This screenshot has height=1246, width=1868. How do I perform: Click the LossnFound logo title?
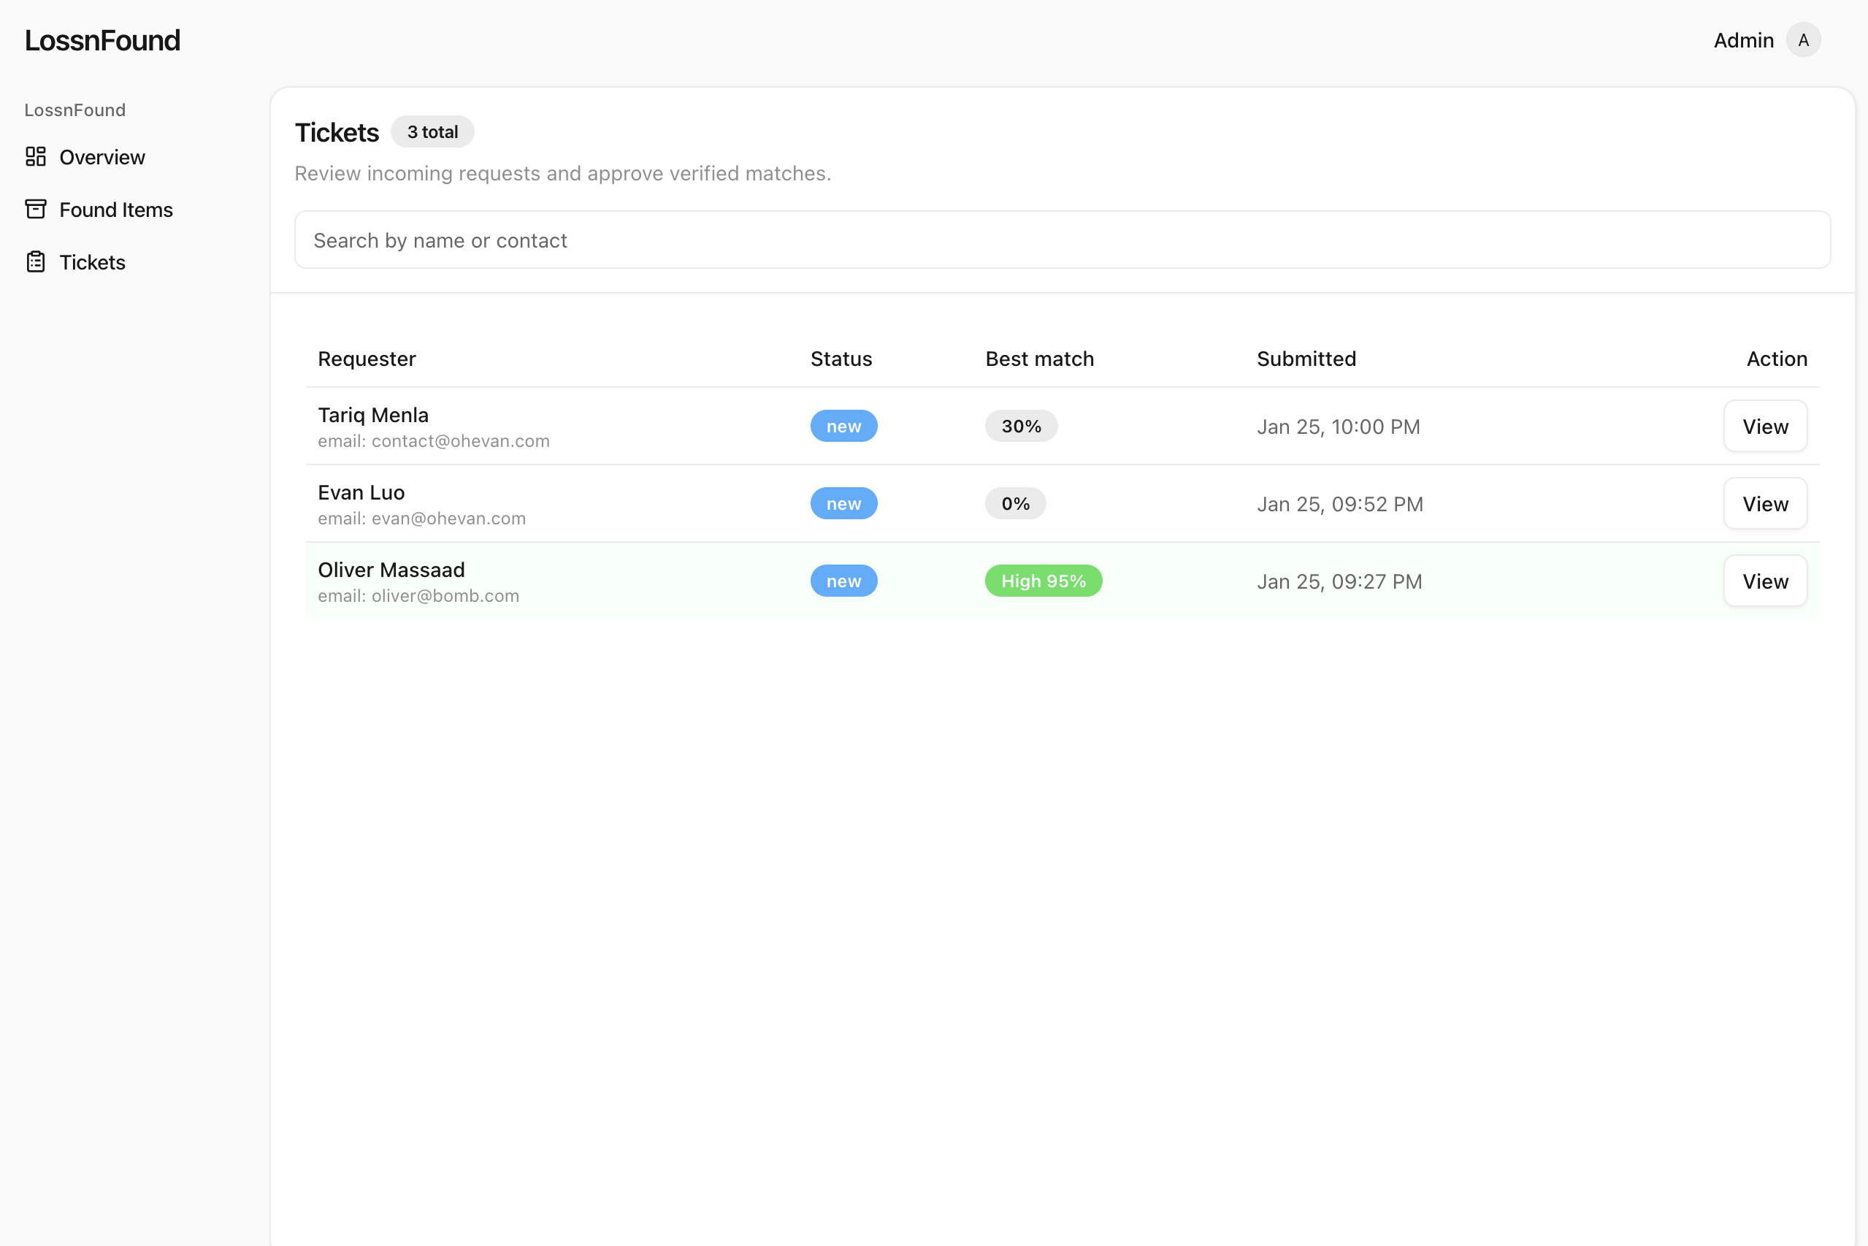(102, 40)
